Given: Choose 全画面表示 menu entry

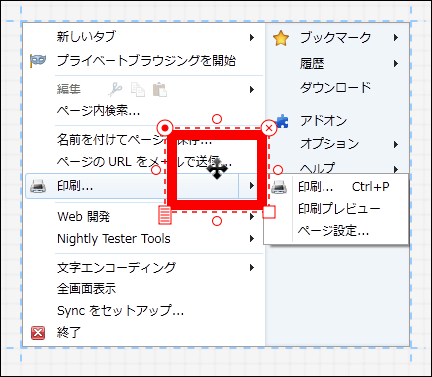Looking at the screenshot, I should coord(87,289).
